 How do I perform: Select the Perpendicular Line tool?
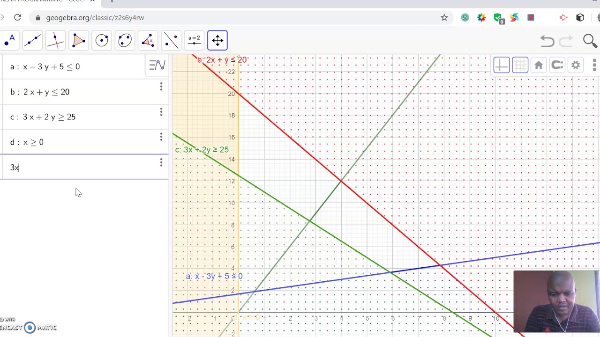point(55,41)
